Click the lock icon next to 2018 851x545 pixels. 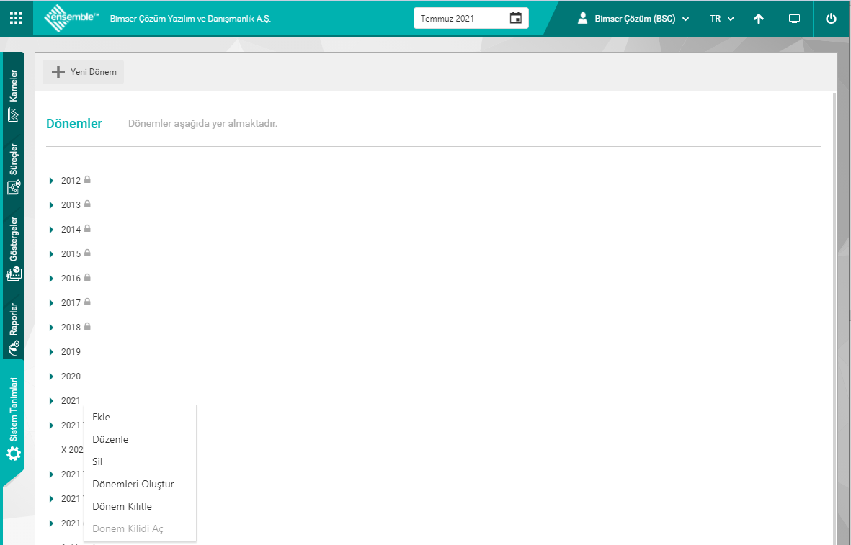tap(87, 326)
